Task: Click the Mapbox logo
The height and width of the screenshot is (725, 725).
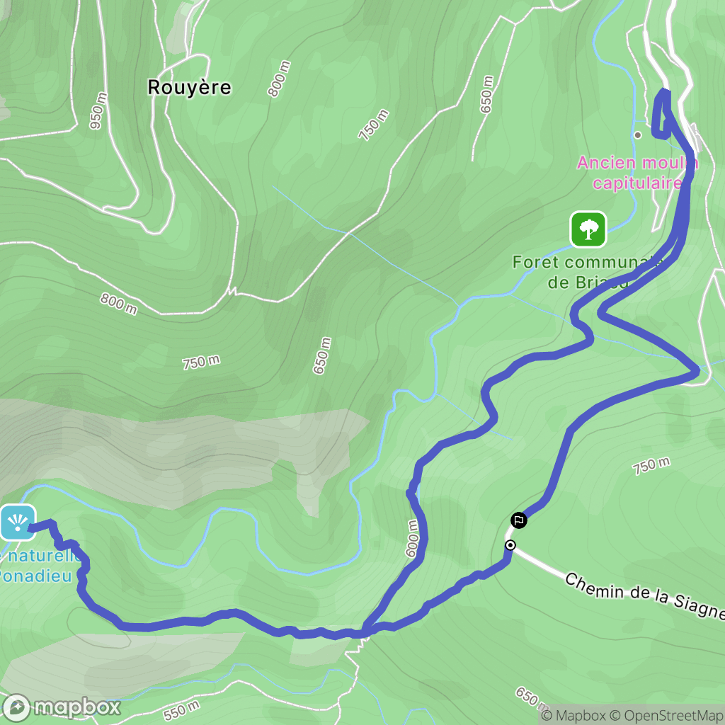Action: [x=61, y=707]
